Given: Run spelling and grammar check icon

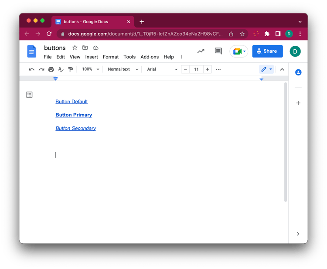Looking at the screenshot, I should click(61, 69).
